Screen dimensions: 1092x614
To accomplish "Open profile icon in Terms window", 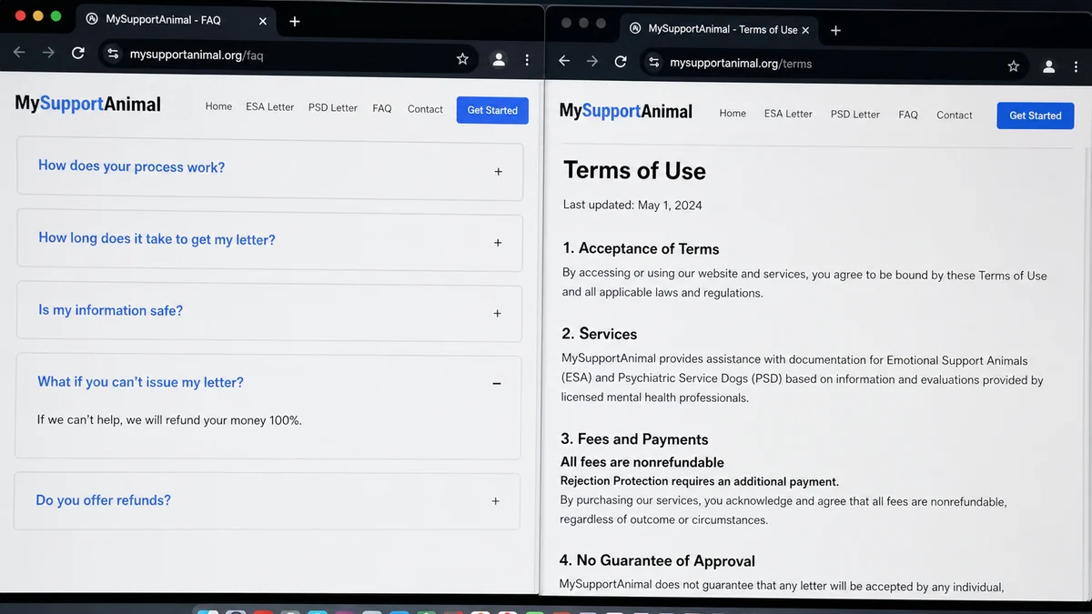I will click(1049, 66).
